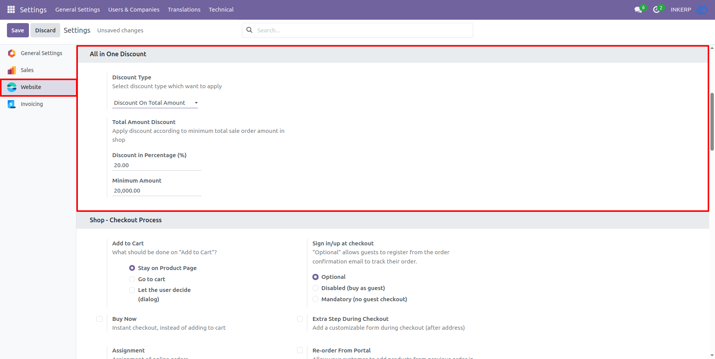Image resolution: width=715 pixels, height=359 pixels.
Task: Select Disabled (buy as guest) option
Action: (315, 288)
